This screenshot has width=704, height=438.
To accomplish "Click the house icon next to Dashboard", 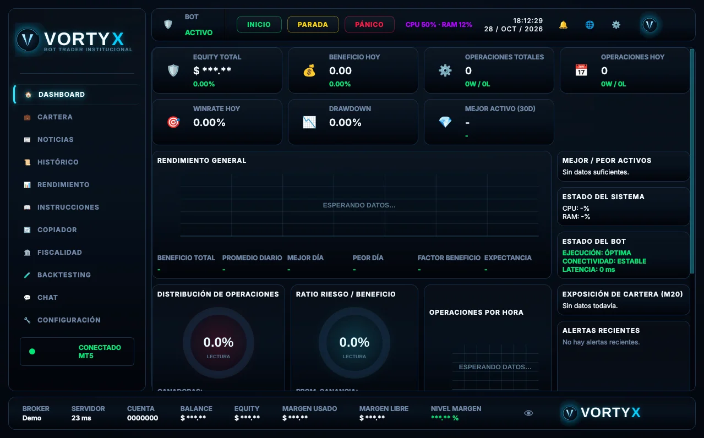I will click(x=28, y=95).
